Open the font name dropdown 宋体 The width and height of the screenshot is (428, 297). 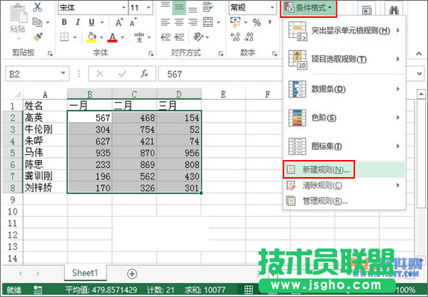tap(124, 7)
